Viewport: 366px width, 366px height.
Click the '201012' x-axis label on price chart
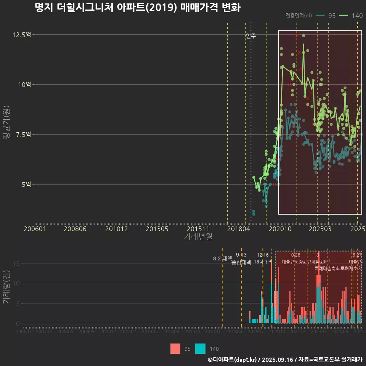117,229
